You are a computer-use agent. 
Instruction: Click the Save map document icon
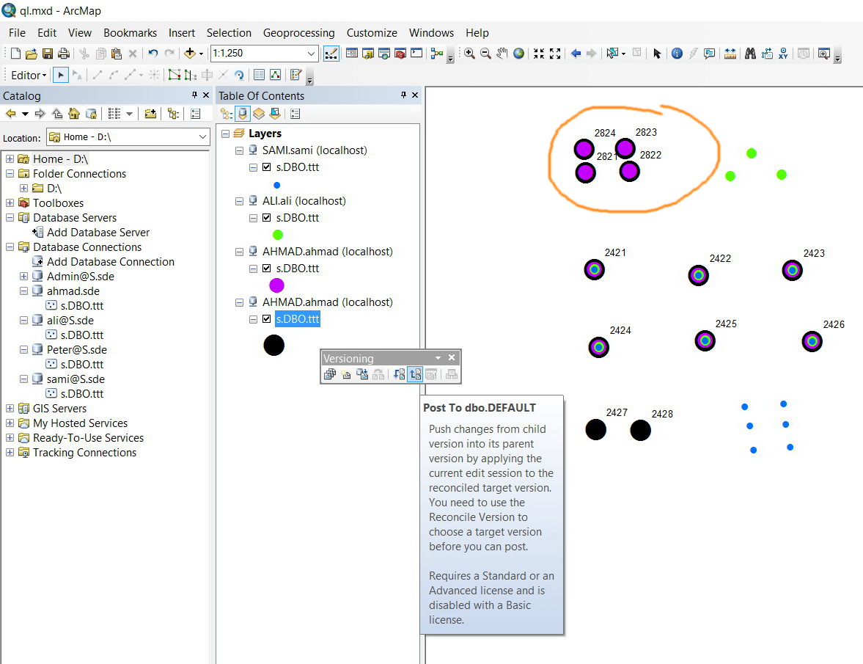48,54
